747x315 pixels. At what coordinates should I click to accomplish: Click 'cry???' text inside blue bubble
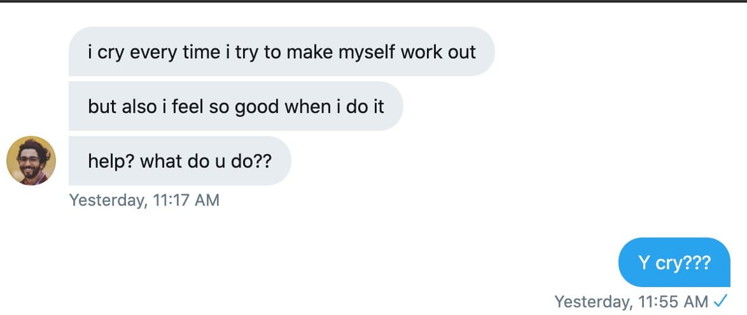683,262
